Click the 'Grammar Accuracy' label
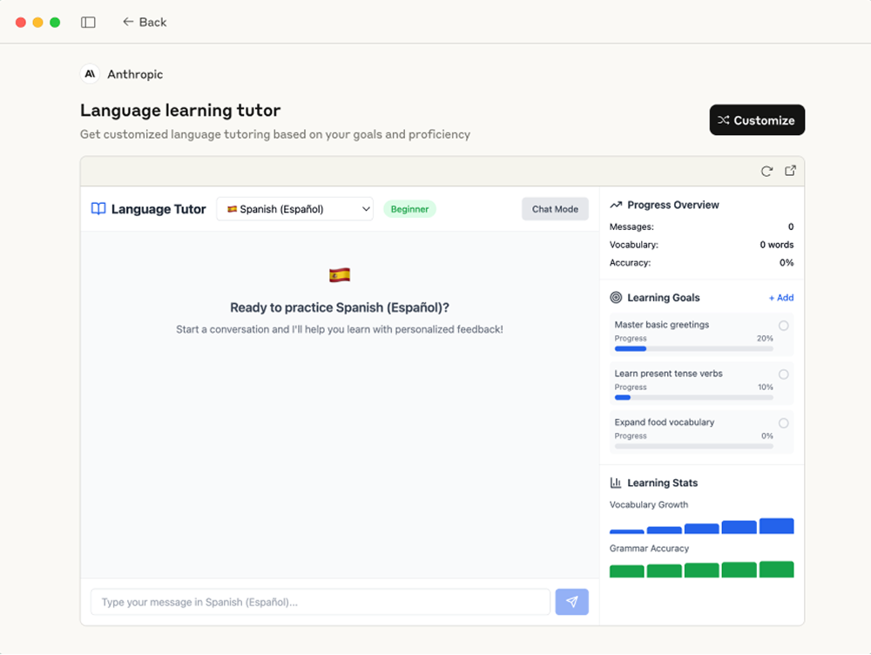 click(x=649, y=549)
